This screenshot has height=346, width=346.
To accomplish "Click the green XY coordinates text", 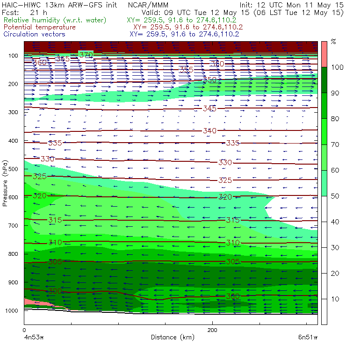I will [181, 20].
